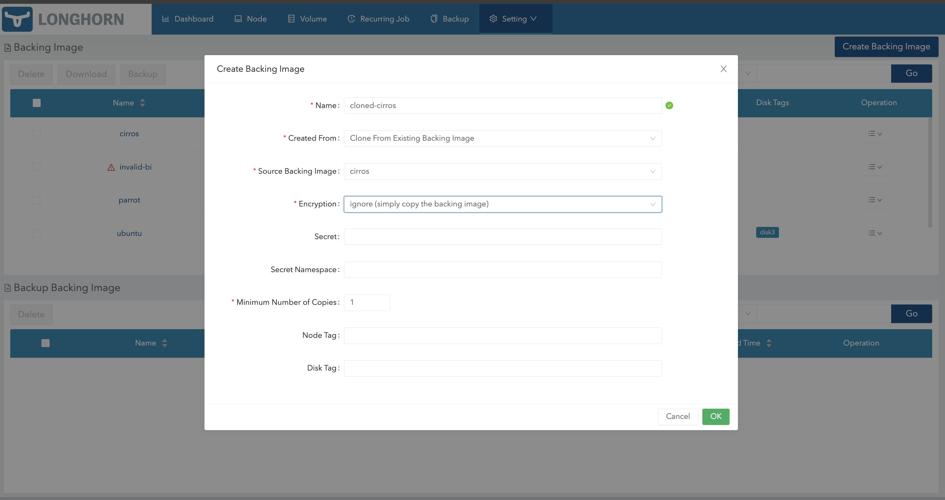Click the Cancel button in dialog
Image resolution: width=945 pixels, height=500 pixels.
[x=677, y=417]
